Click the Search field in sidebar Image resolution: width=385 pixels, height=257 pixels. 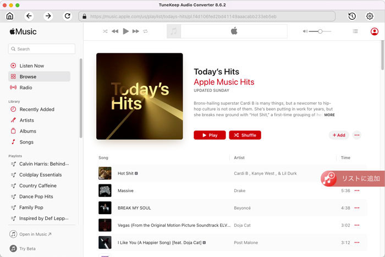tap(42, 49)
